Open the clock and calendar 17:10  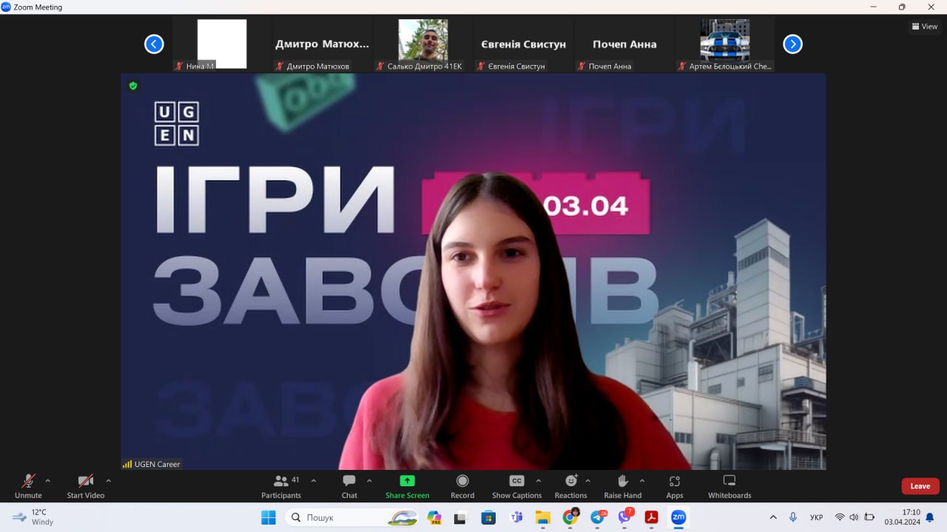[902, 517]
